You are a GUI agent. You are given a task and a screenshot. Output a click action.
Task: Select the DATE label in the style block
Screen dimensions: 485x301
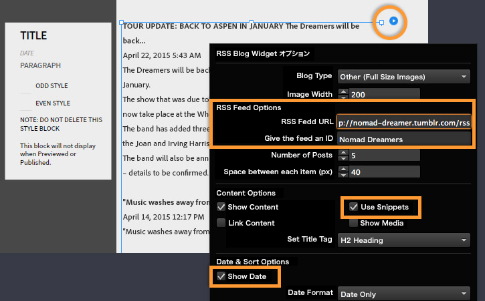click(x=27, y=53)
